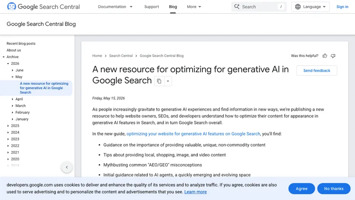
Task: Click the Was this helpful? label
Action: coord(304,56)
